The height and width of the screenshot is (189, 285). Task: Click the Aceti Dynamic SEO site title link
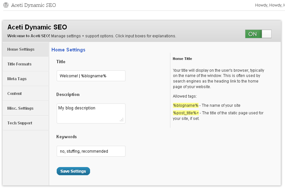[33, 5]
